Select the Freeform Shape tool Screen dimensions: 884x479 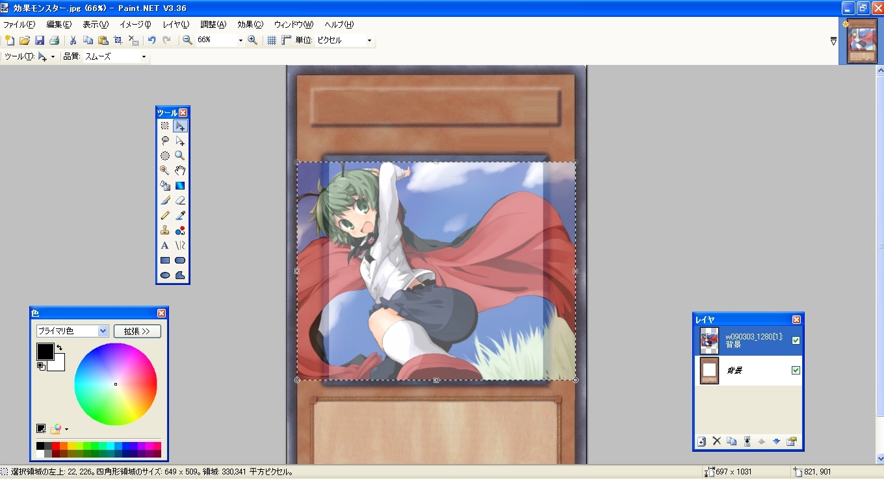[180, 275]
